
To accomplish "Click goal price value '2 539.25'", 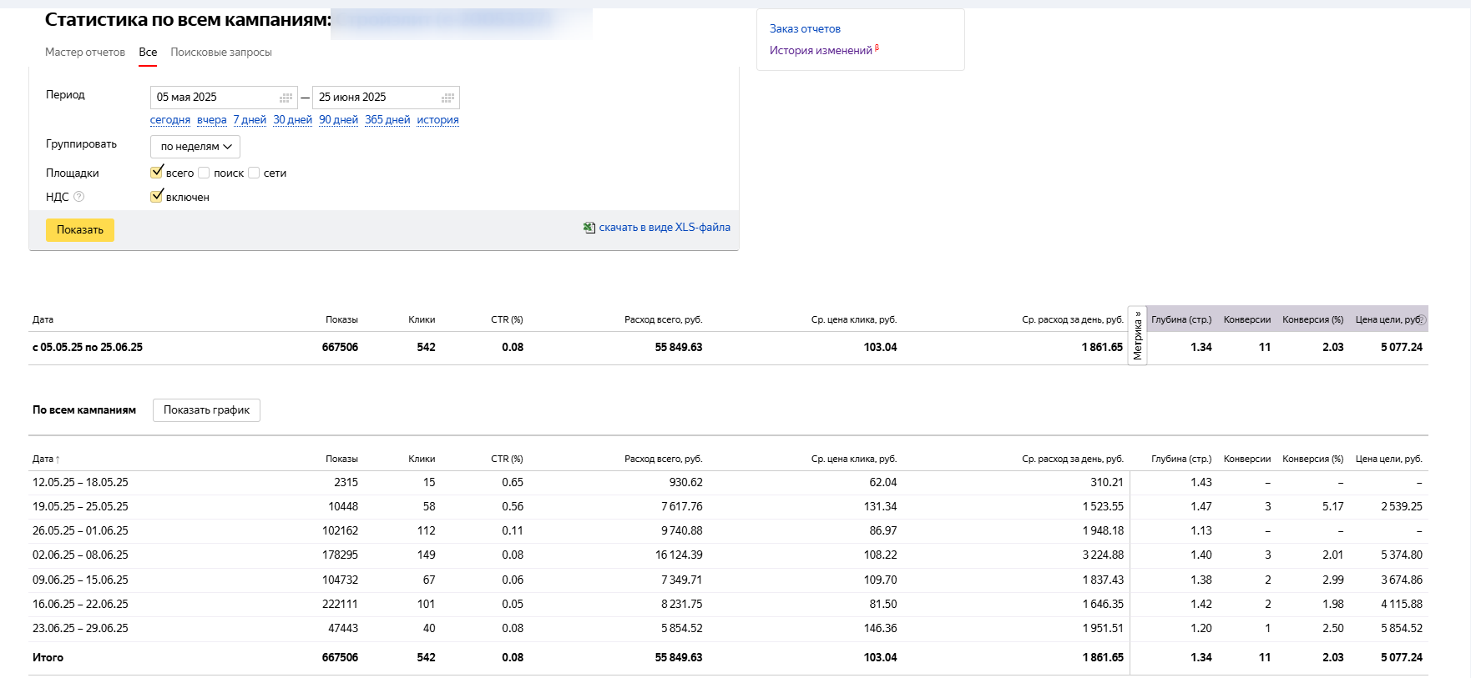I will (1402, 506).
